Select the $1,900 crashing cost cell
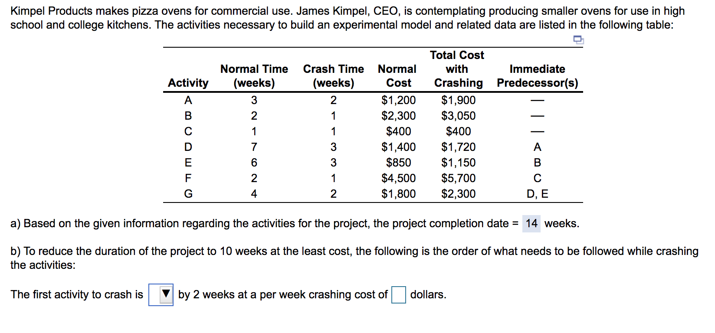The image size is (715, 333). pyautogui.click(x=458, y=100)
